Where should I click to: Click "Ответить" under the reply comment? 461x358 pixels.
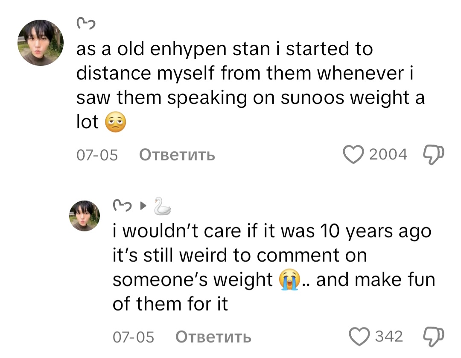tap(213, 337)
